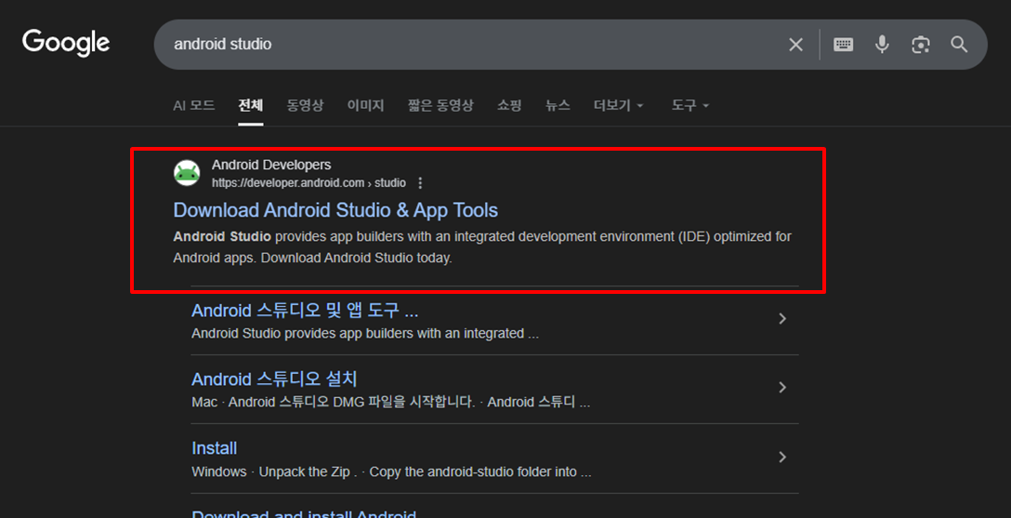Start voice search with the microphone icon

pyautogui.click(x=882, y=45)
